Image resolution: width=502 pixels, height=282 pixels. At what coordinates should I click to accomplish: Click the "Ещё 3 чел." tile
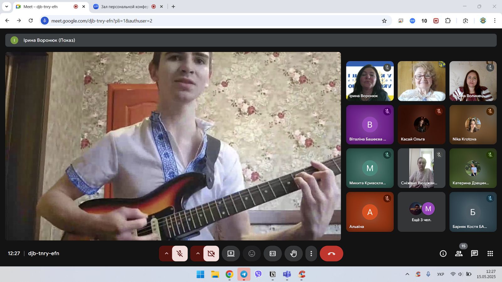pyautogui.click(x=421, y=212)
